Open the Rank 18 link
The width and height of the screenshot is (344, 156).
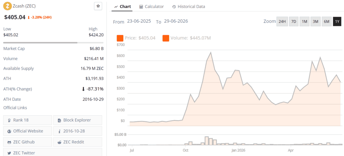(x=28, y=120)
